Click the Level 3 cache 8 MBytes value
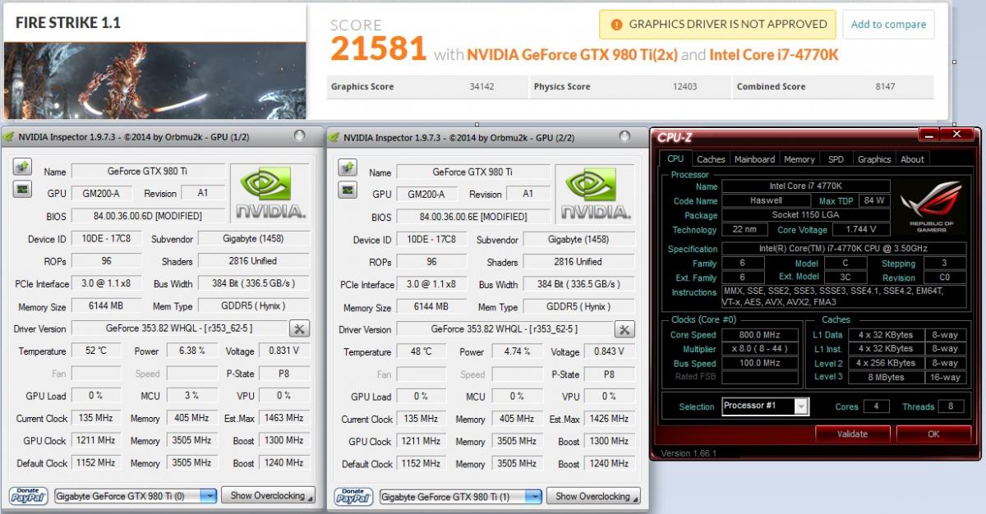Image resolution: width=986 pixels, height=514 pixels. (885, 377)
